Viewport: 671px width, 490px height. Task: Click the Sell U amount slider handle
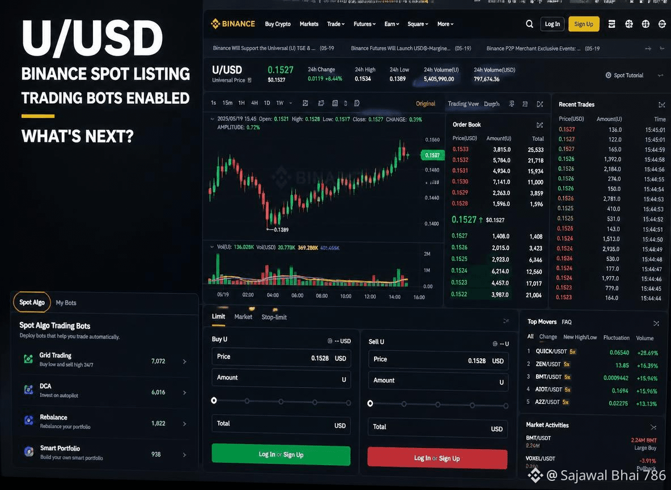pos(370,403)
